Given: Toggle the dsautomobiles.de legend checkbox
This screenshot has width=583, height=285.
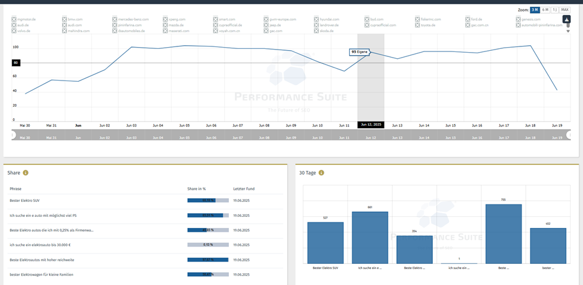Looking at the screenshot, I should (x=115, y=31).
